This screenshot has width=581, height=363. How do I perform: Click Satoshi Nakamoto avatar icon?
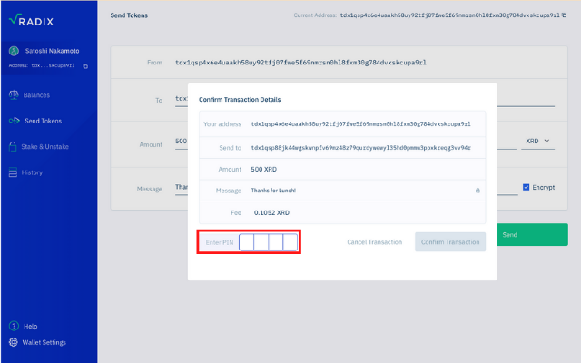(15, 51)
